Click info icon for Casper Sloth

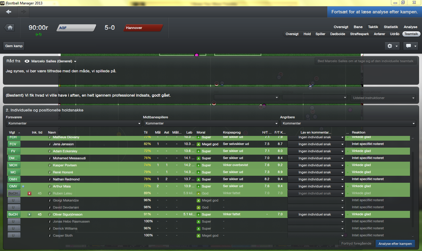[50, 235]
